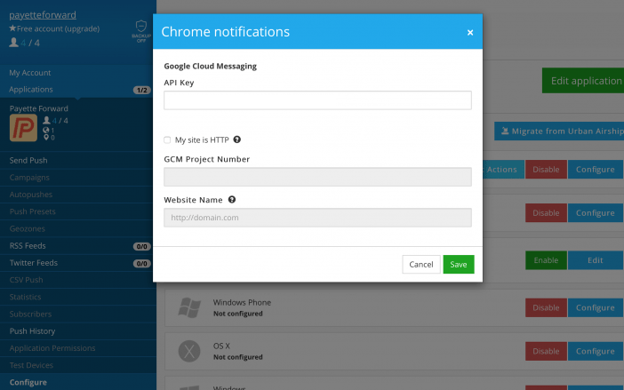624x390 pixels.
Task: Close the Chrome notifications dialog
Action: coord(470,33)
